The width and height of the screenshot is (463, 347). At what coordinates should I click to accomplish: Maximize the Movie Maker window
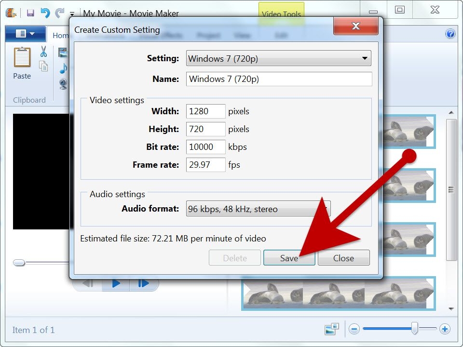(399, 10)
